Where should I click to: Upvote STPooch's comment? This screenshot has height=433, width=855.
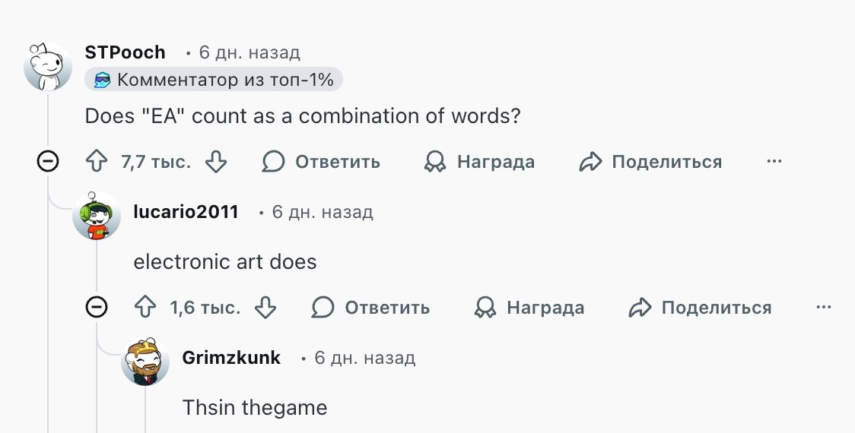[x=96, y=162]
